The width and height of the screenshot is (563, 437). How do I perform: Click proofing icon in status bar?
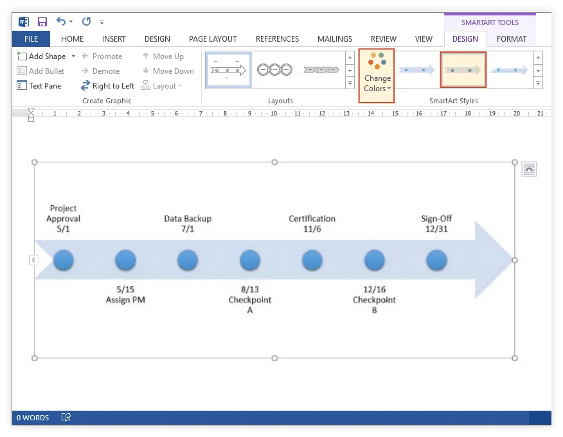coord(66,418)
